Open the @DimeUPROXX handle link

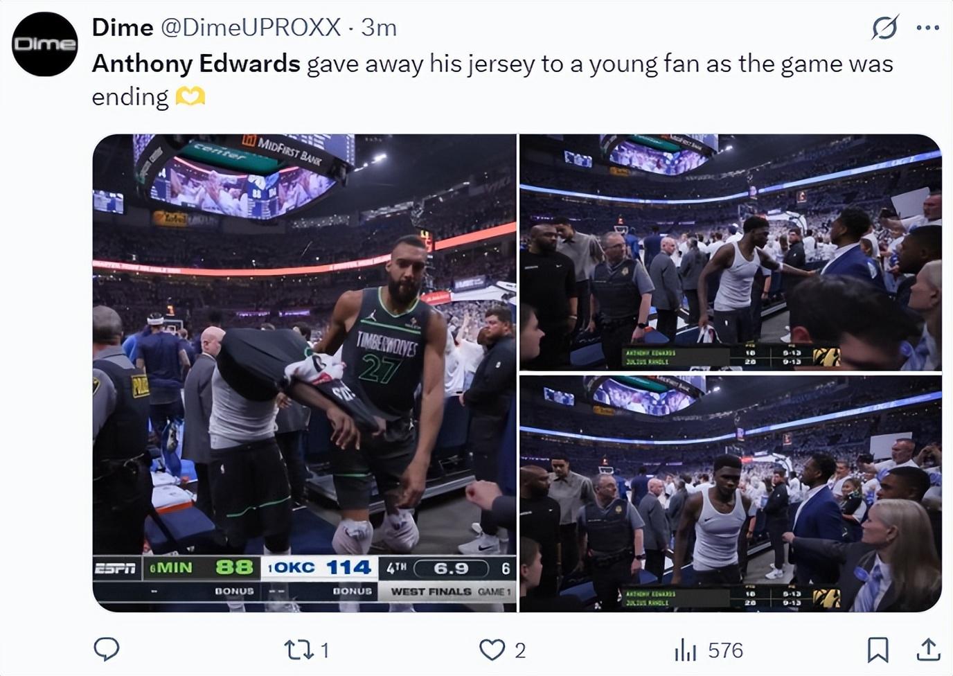pyautogui.click(x=251, y=28)
